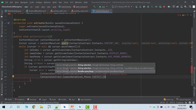This screenshot has width=196, height=110.
Task: Open the SDK Manager toolbar icon
Action: (x=185, y=7)
